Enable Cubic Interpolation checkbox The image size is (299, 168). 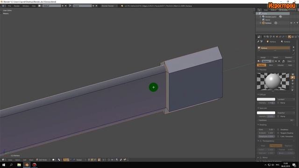(x=278, y=137)
